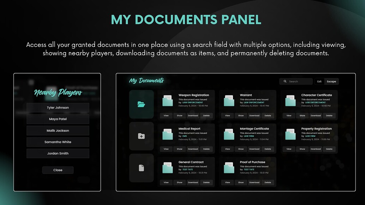365x205 pixels.
Task: Click the Exit button
Action: coord(319,81)
